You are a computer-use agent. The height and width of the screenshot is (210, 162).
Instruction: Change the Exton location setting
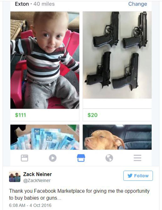click(138, 4)
